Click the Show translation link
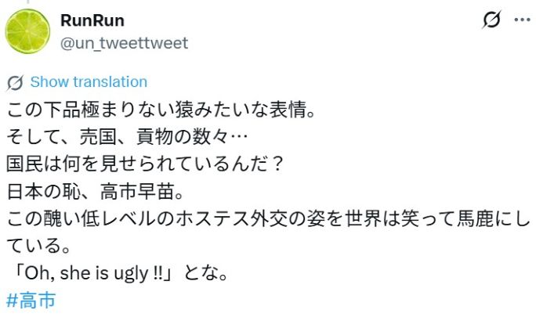Image resolution: width=536 pixels, height=317 pixels. pyautogui.click(x=89, y=82)
